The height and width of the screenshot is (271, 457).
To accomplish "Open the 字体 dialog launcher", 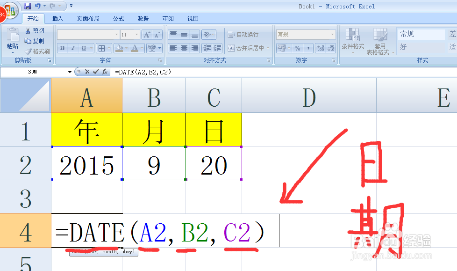I will pyautogui.click(x=160, y=60).
